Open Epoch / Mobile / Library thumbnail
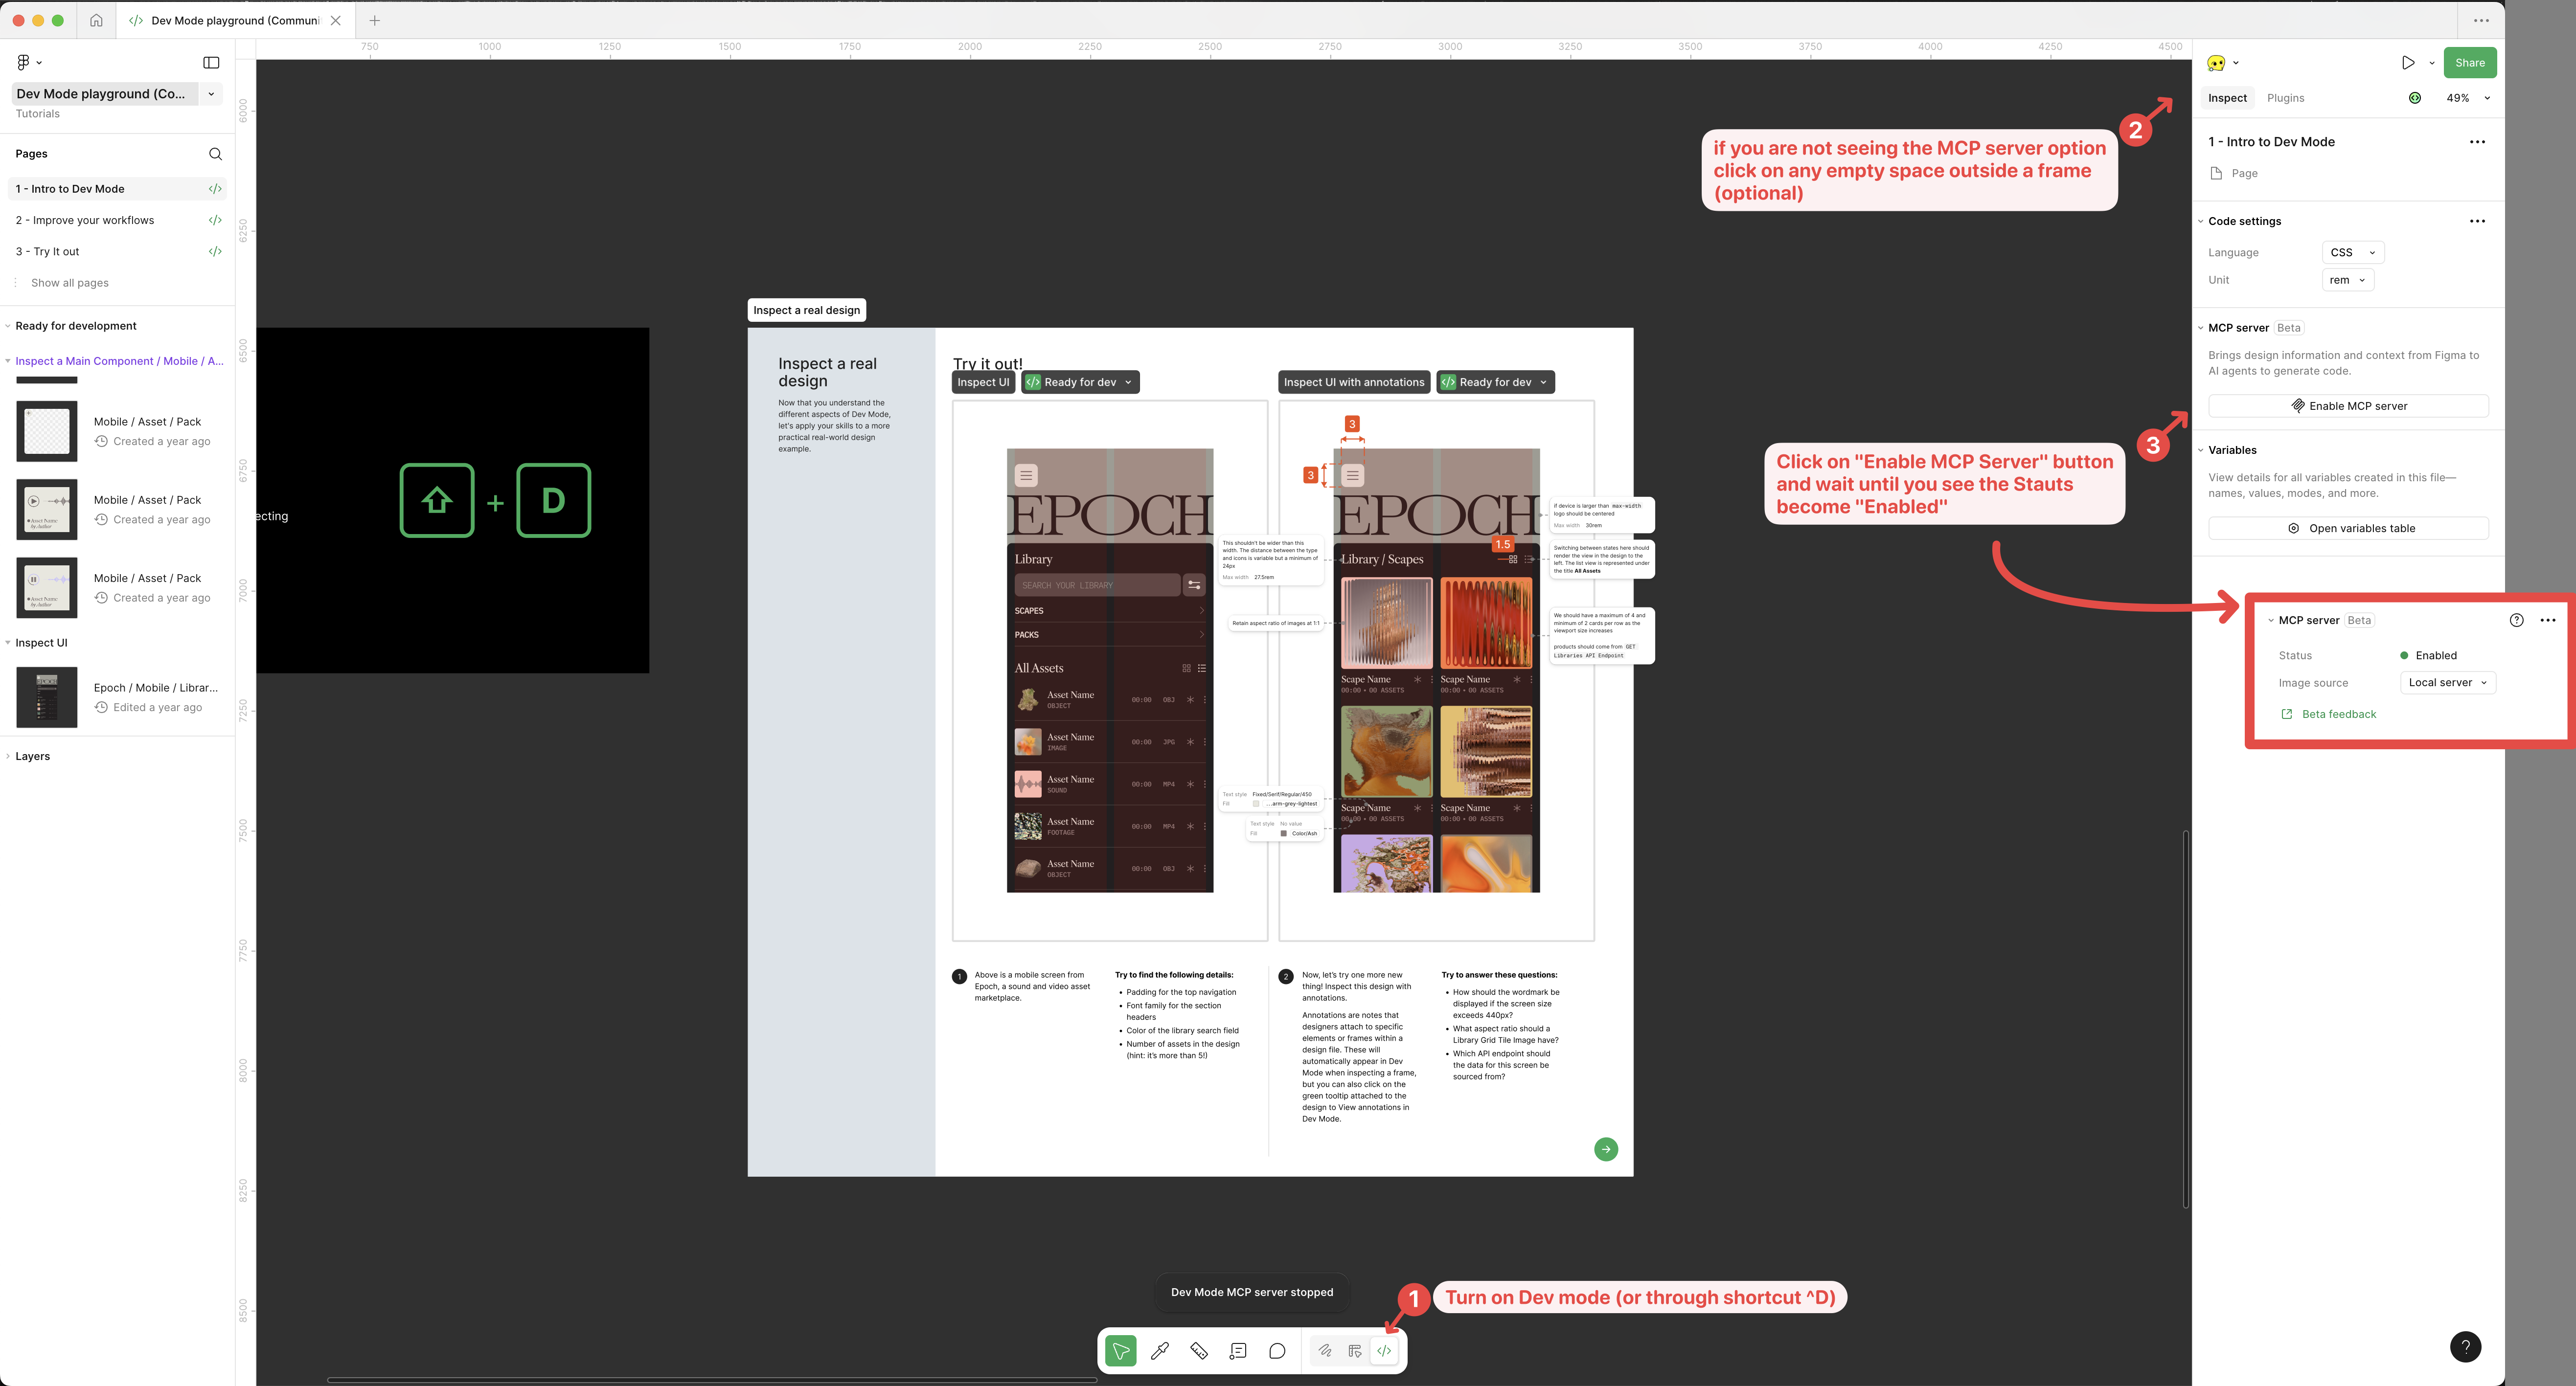This screenshot has width=2576, height=1386. pyautogui.click(x=47, y=697)
